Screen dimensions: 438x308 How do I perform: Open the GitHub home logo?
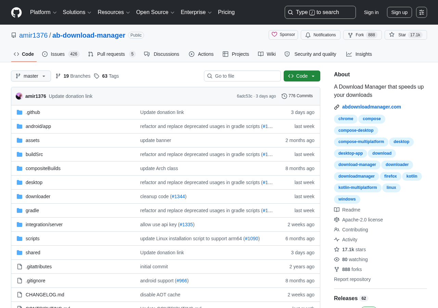point(16,12)
